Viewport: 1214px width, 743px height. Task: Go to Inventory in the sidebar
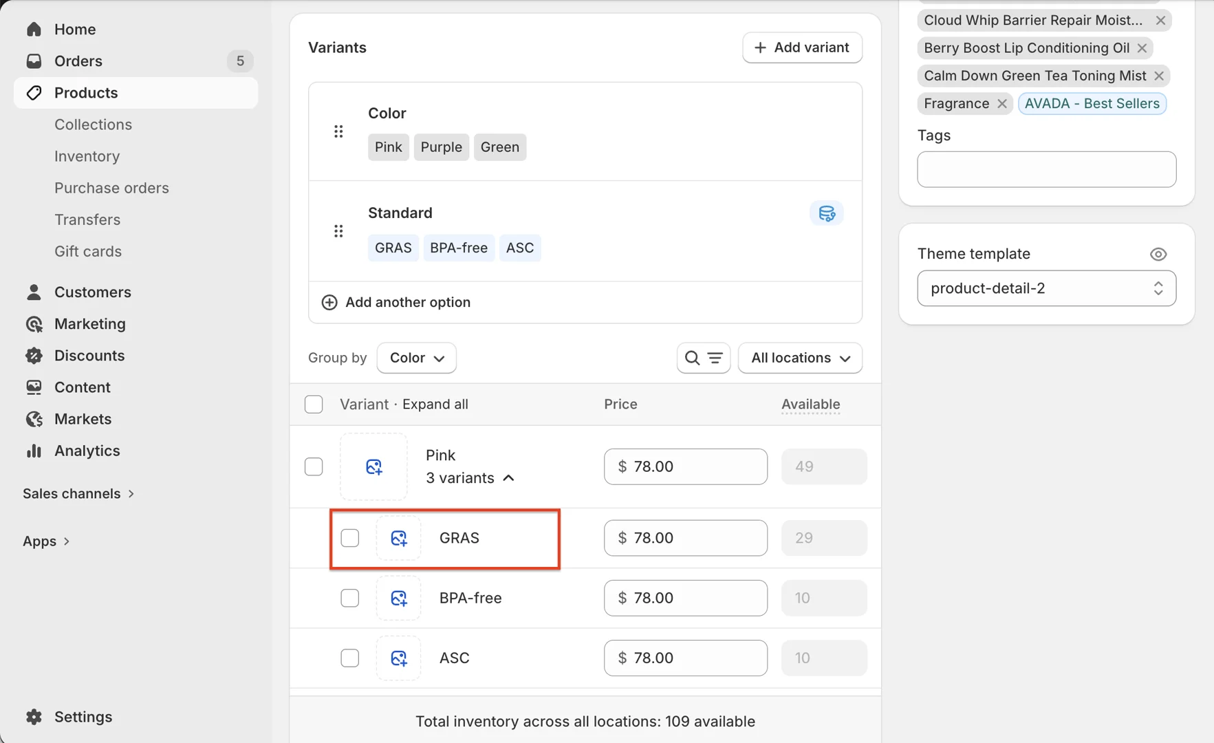click(x=87, y=156)
